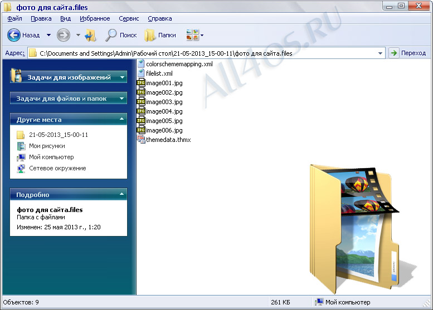
Task: Open the Мой компьютер link
Action: tap(51, 157)
